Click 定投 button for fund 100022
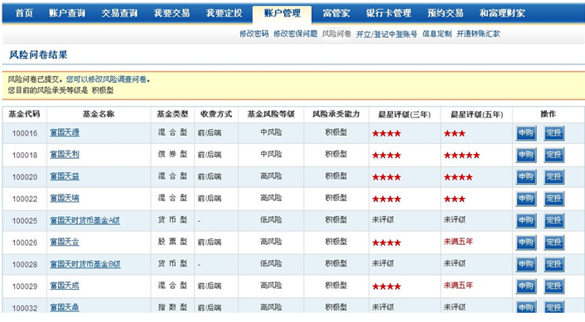 554,199
